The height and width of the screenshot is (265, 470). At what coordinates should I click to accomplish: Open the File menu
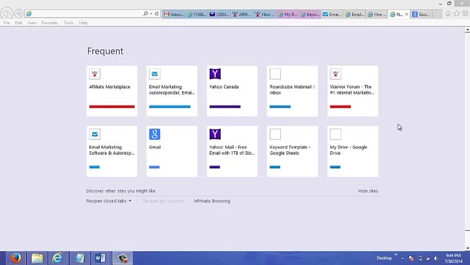pos(7,23)
